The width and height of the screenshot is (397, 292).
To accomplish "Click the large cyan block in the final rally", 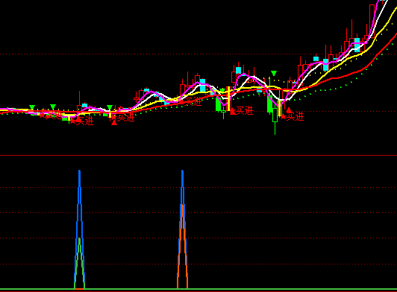I will pyautogui.click(x=357, y=45).
